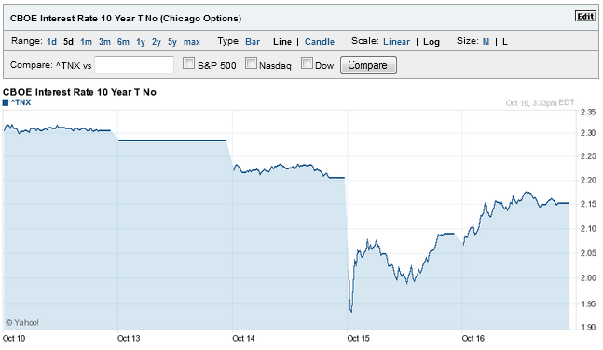Select the 5d range
This screenshot has width=603, height=350.
coord(68,42)
